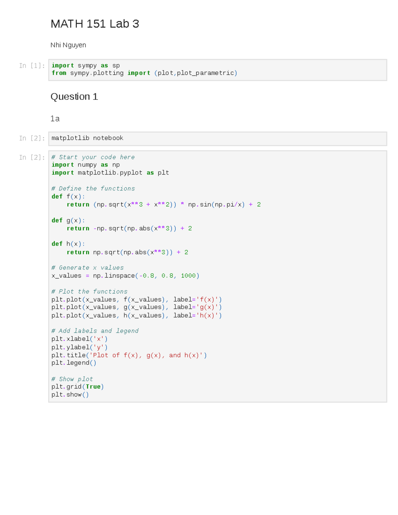Select the In [2] prompt beside "Start your code here"
Viewport: 398px width, 515px height.
tap(32, 158)
